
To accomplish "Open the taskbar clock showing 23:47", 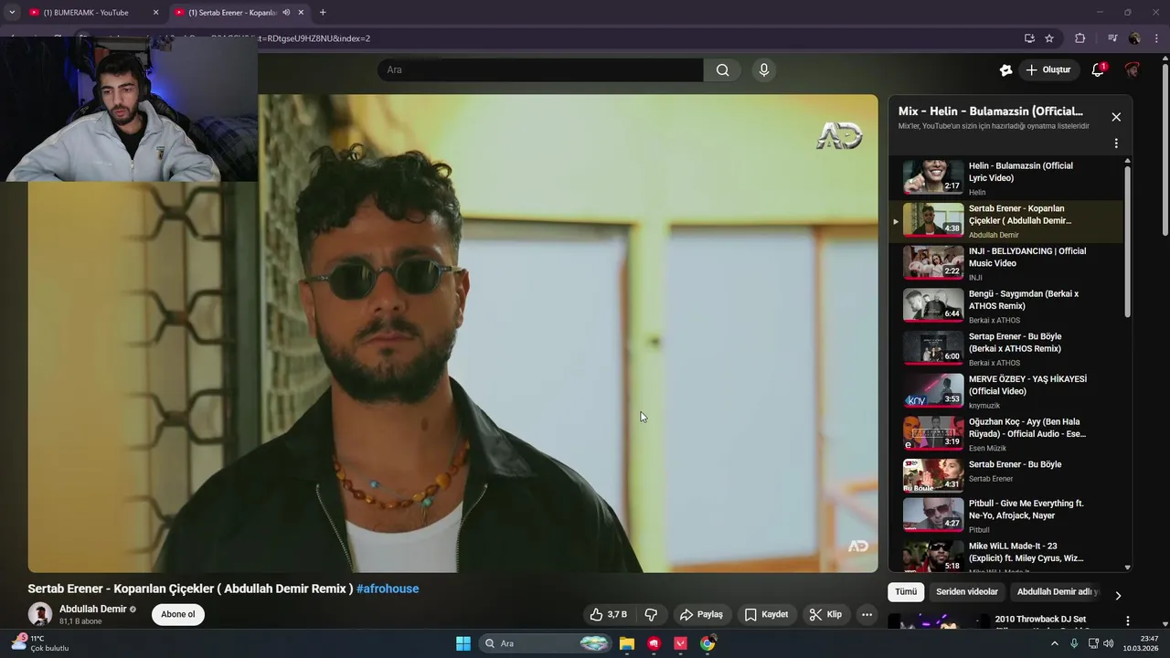I will coord(1142,643).
